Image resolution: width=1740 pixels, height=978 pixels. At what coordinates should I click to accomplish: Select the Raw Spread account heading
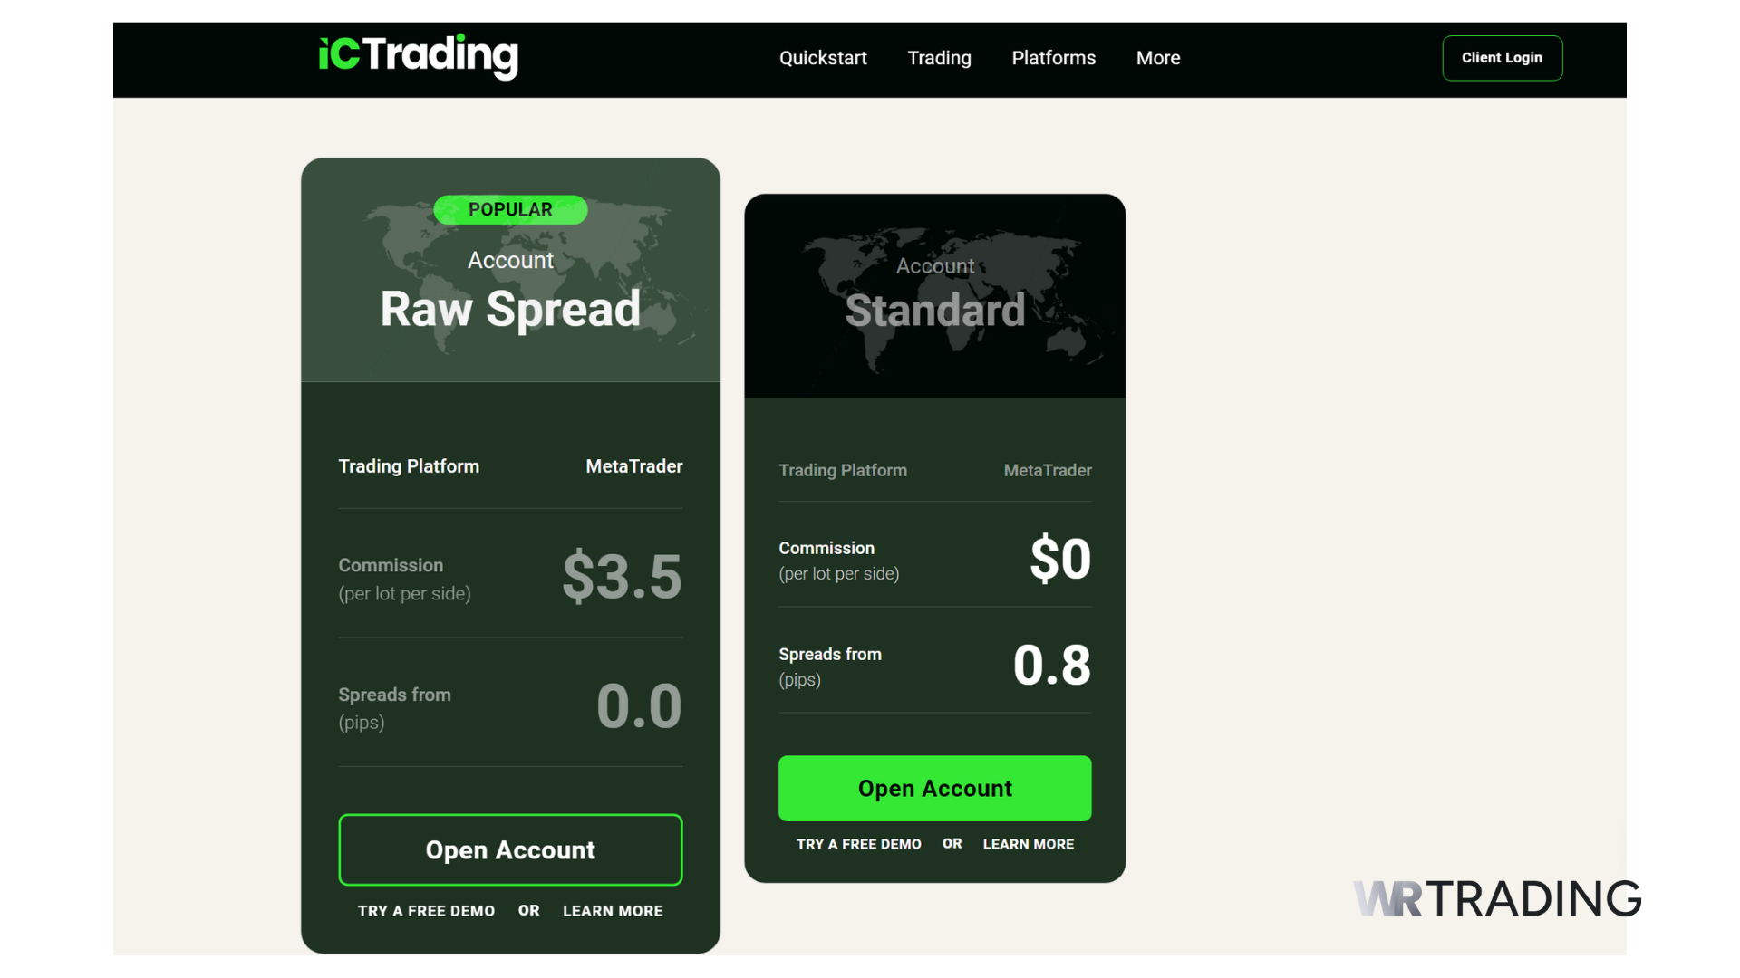(x=510, y=309)
